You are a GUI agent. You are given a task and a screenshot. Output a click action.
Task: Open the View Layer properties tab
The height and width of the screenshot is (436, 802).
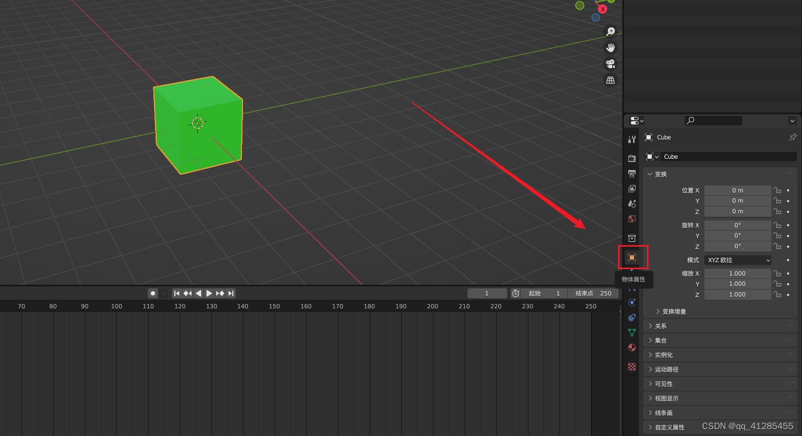(632, 189)
